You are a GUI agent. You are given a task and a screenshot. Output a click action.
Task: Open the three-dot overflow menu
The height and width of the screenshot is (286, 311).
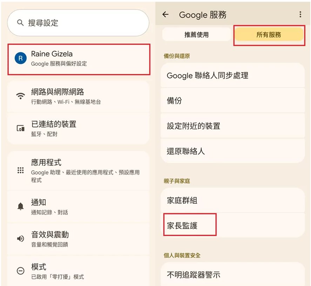click(300, 14)
